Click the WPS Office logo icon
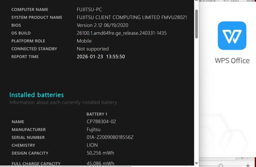256x167 pixels. (232, 36)
